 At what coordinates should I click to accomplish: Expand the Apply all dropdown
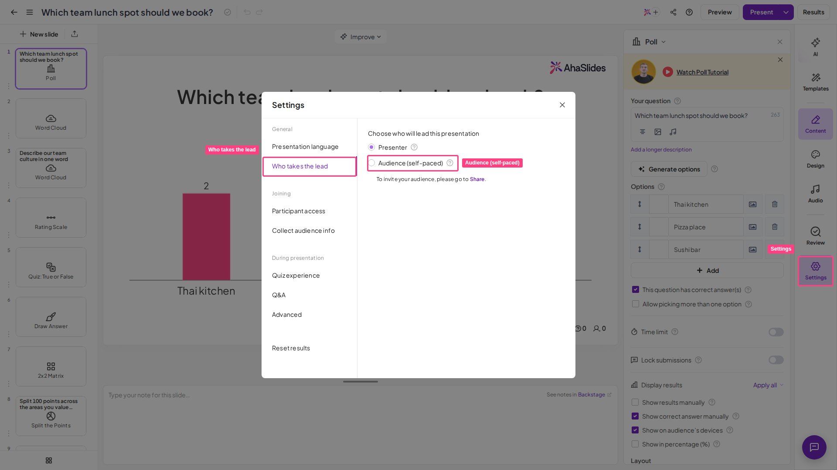coord(768,385)
